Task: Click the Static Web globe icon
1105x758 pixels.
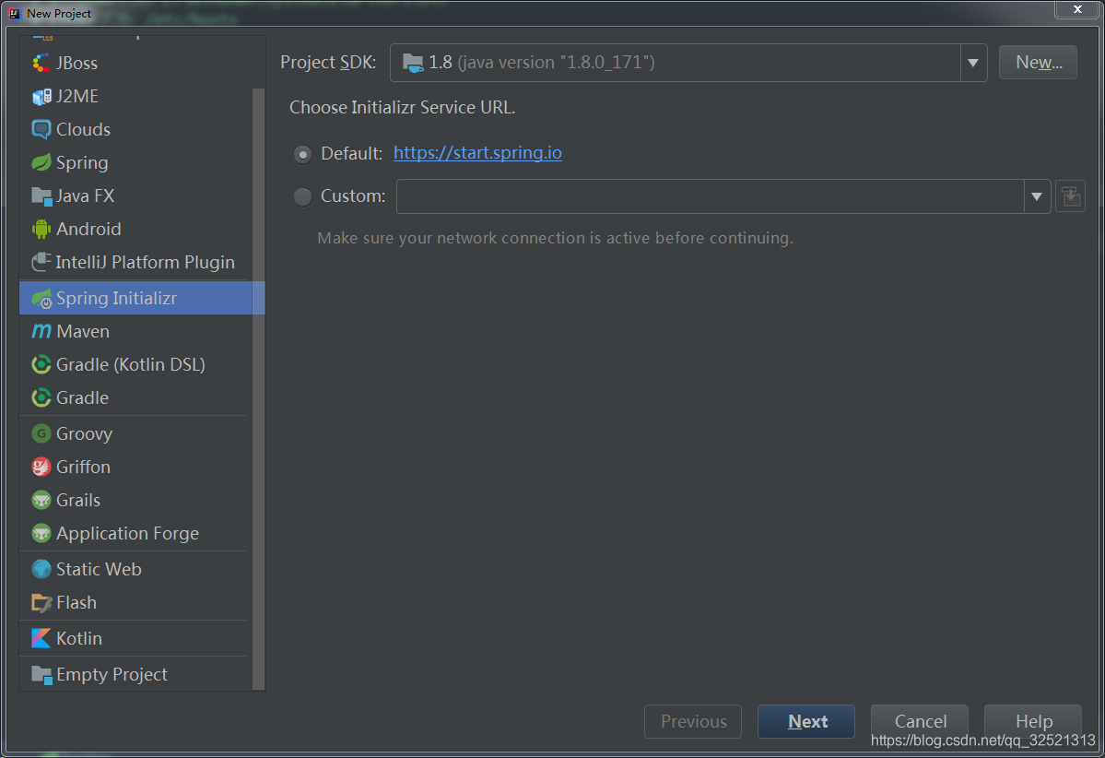Action: click(x=41, y=568)
